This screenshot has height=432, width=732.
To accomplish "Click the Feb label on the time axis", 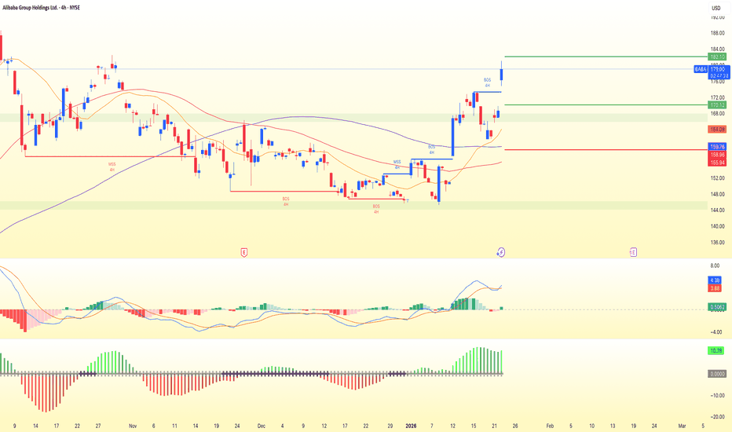I will pos(550,423).
